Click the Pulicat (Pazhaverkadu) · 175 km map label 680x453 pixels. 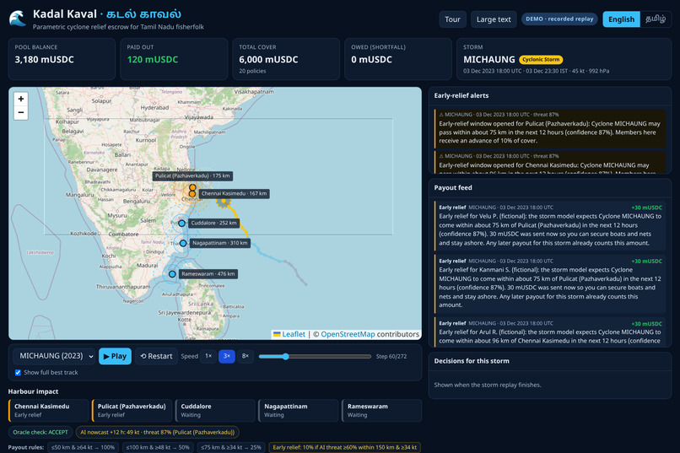click(x=192, y=176)
